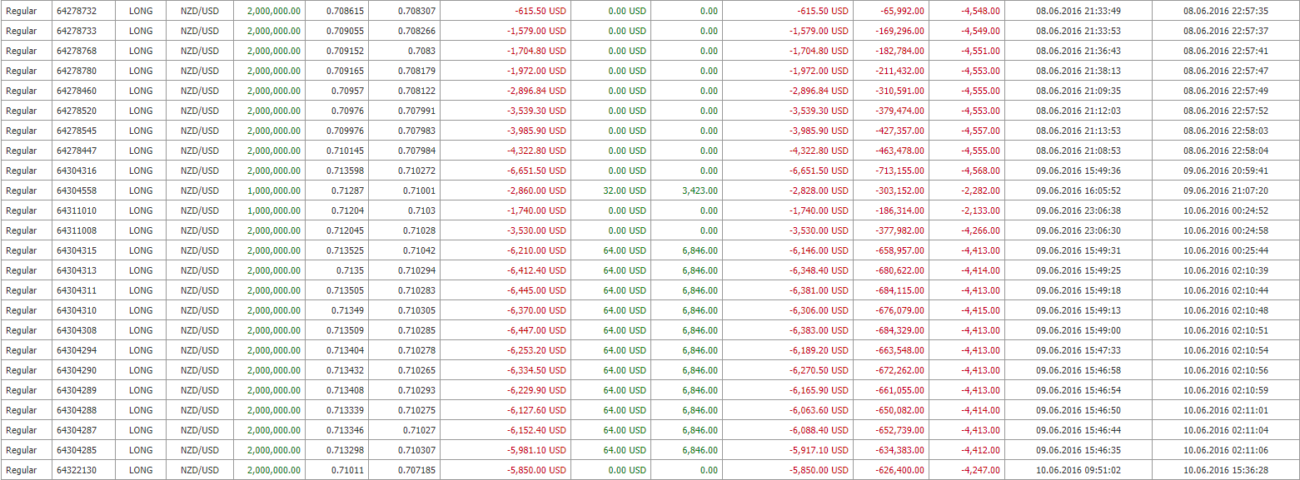Select close time 08.06.2016 22:57:52

pyautogui.click(x=1226, y=111)
